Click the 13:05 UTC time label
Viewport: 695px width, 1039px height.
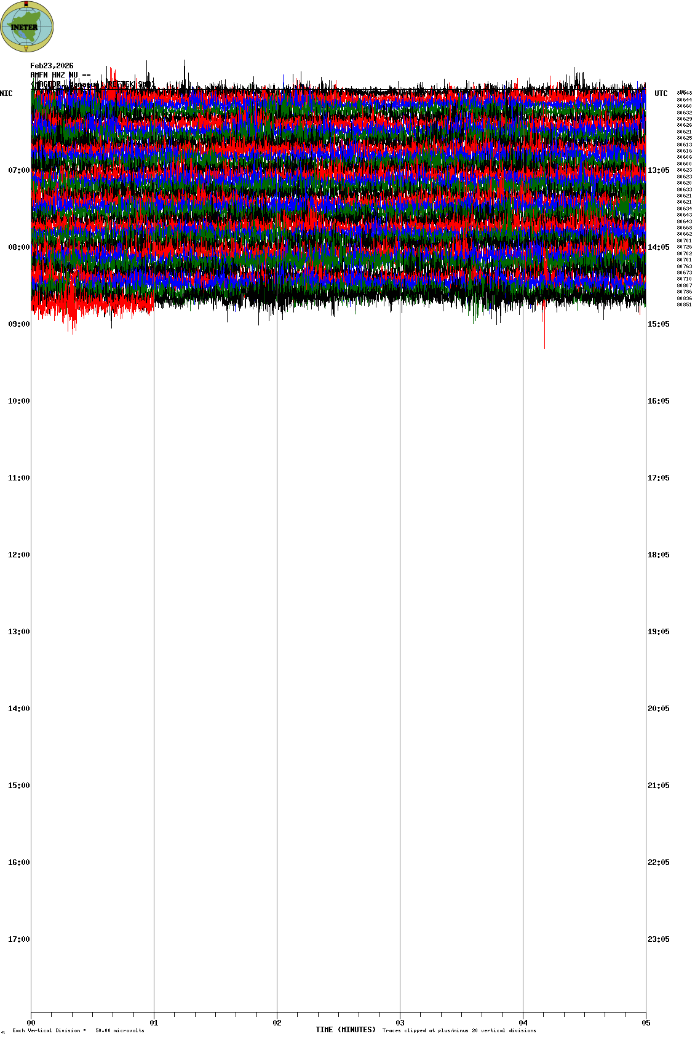[658, 170]
